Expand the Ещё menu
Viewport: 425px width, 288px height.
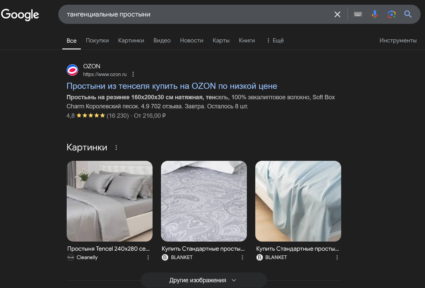click(x=275, y=40)
